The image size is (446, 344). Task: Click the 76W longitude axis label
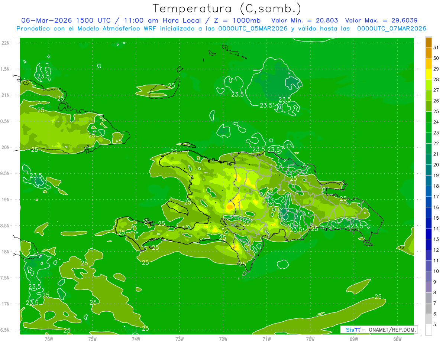click(x=49, y=338)
